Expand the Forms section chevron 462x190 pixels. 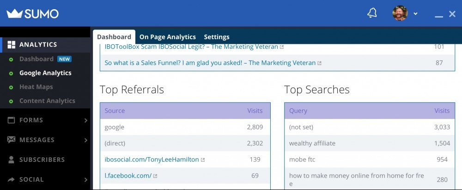point(86,120)
